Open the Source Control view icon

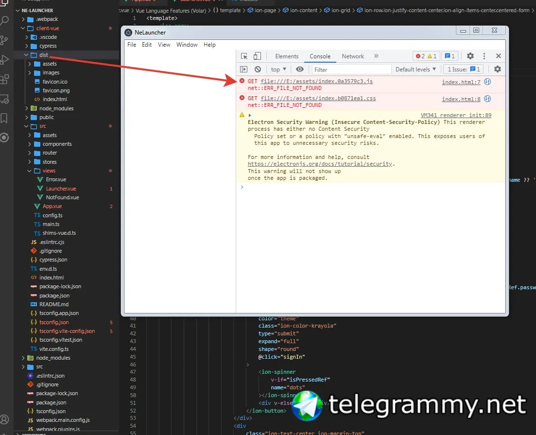4,40
